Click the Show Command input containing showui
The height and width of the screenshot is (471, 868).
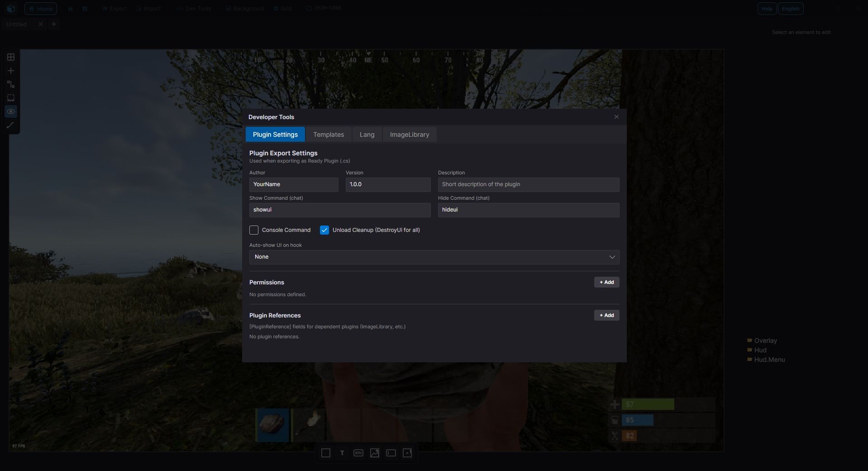coord(340,210)
